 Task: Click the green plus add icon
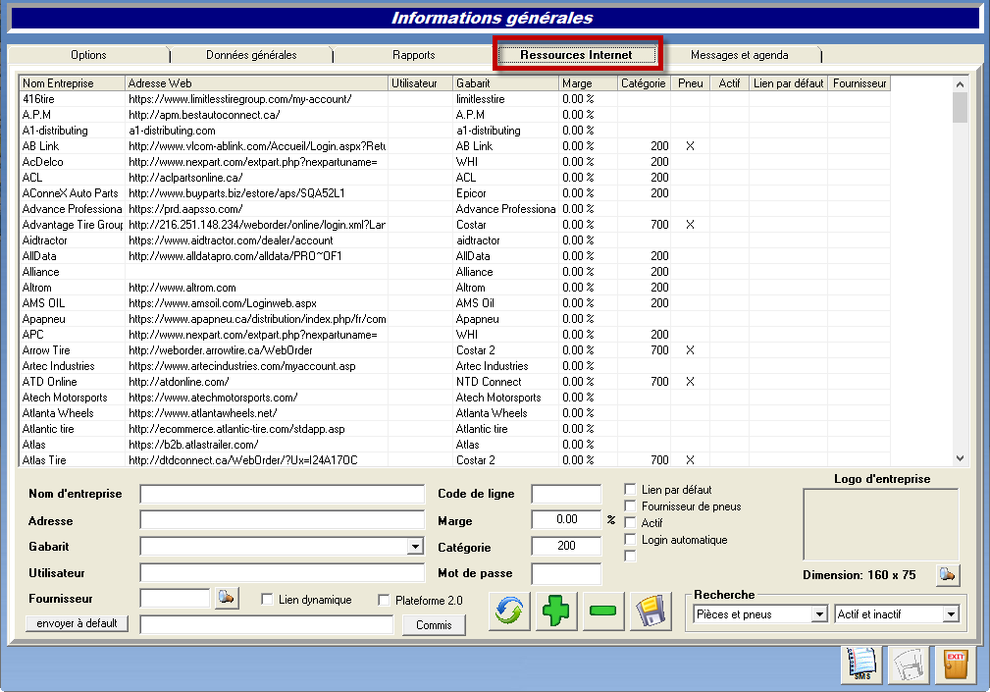pyautogui.click(x=556, y=612)
